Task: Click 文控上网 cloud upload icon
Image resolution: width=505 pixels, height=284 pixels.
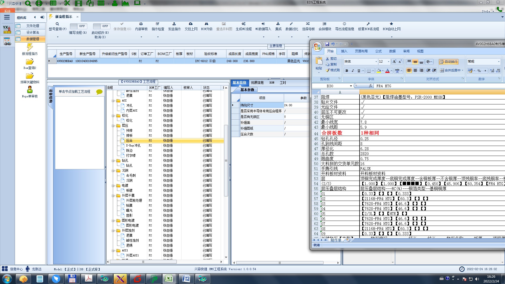Action: tap(191, 24)
